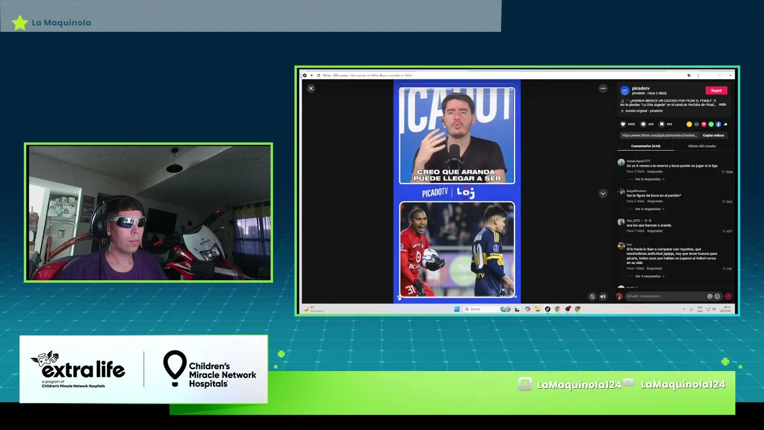This screenshot has width=764, height=430.
Task: Share the video via the red send icon
Action: 704,124
